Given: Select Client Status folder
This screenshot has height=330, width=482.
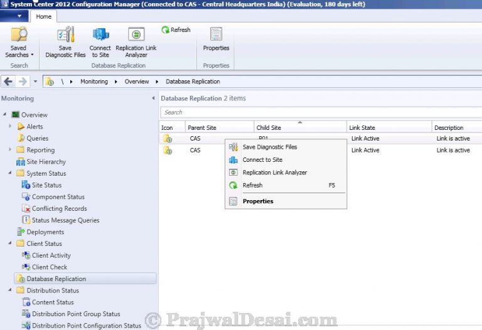Looking at the screenshot, I should (x=20, y=243).
